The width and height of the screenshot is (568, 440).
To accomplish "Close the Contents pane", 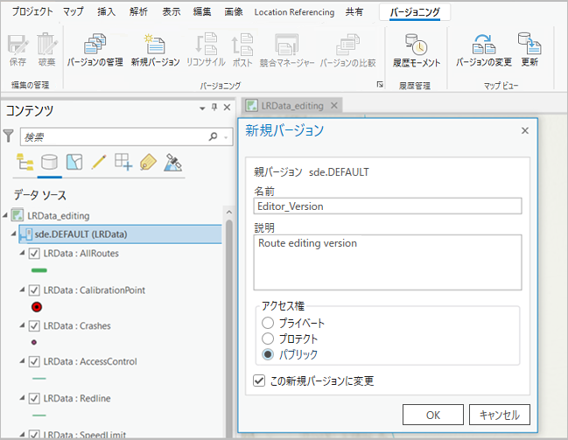I will point(228,108).
